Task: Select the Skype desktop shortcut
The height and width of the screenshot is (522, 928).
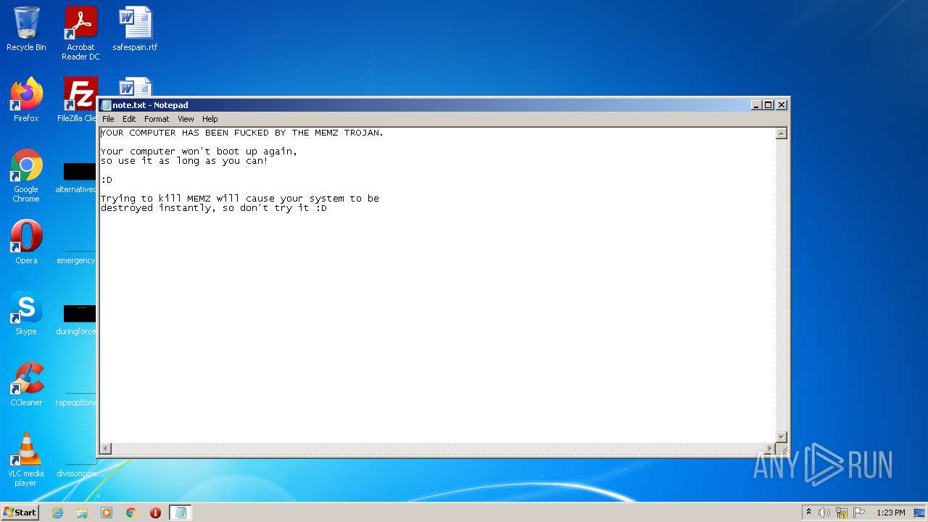Action: coord(26,313)
